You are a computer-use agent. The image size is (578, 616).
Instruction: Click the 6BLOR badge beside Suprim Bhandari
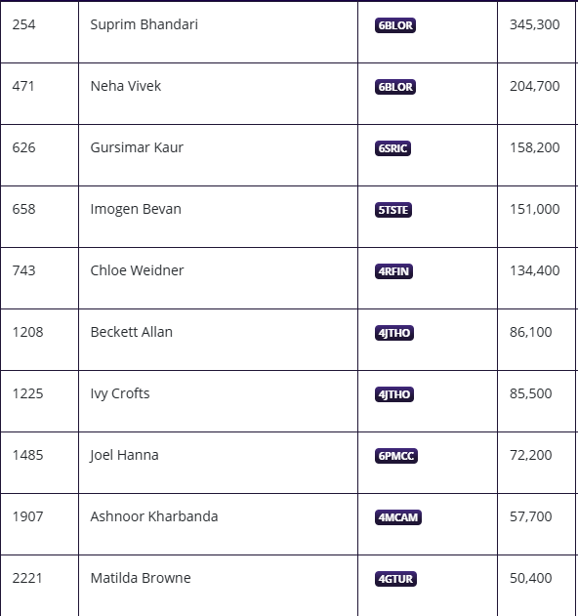coord(394,25)
